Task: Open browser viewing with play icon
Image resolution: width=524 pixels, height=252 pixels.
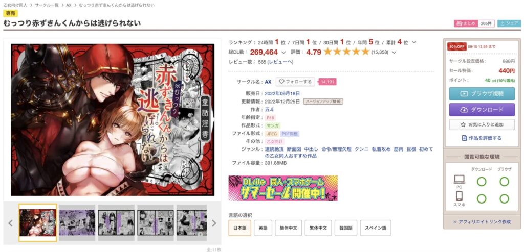Action: click(482, 94)
